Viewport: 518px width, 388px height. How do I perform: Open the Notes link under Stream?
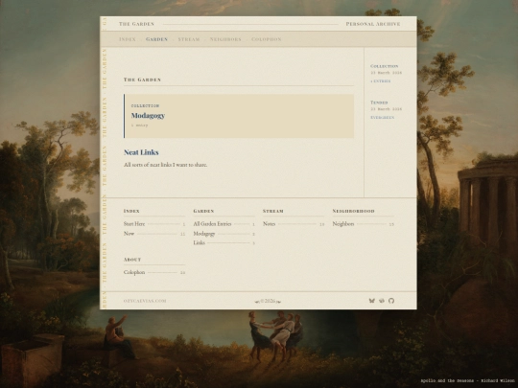pos(294,224)
